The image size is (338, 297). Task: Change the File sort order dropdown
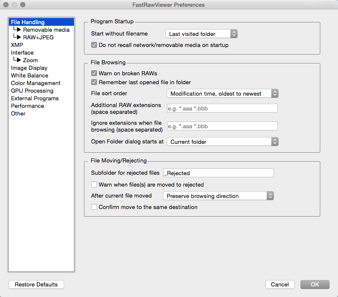[x=222, y=93]
